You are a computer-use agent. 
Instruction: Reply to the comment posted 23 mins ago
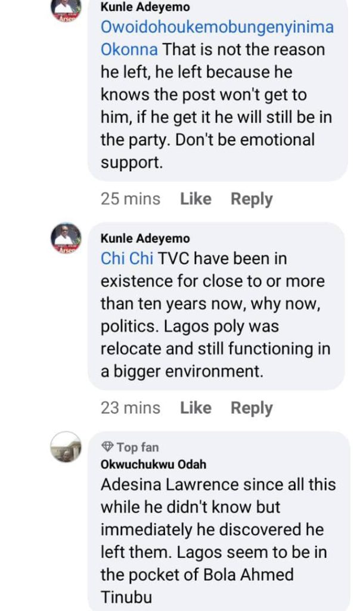pyautogui.click(x=252, y=408)
